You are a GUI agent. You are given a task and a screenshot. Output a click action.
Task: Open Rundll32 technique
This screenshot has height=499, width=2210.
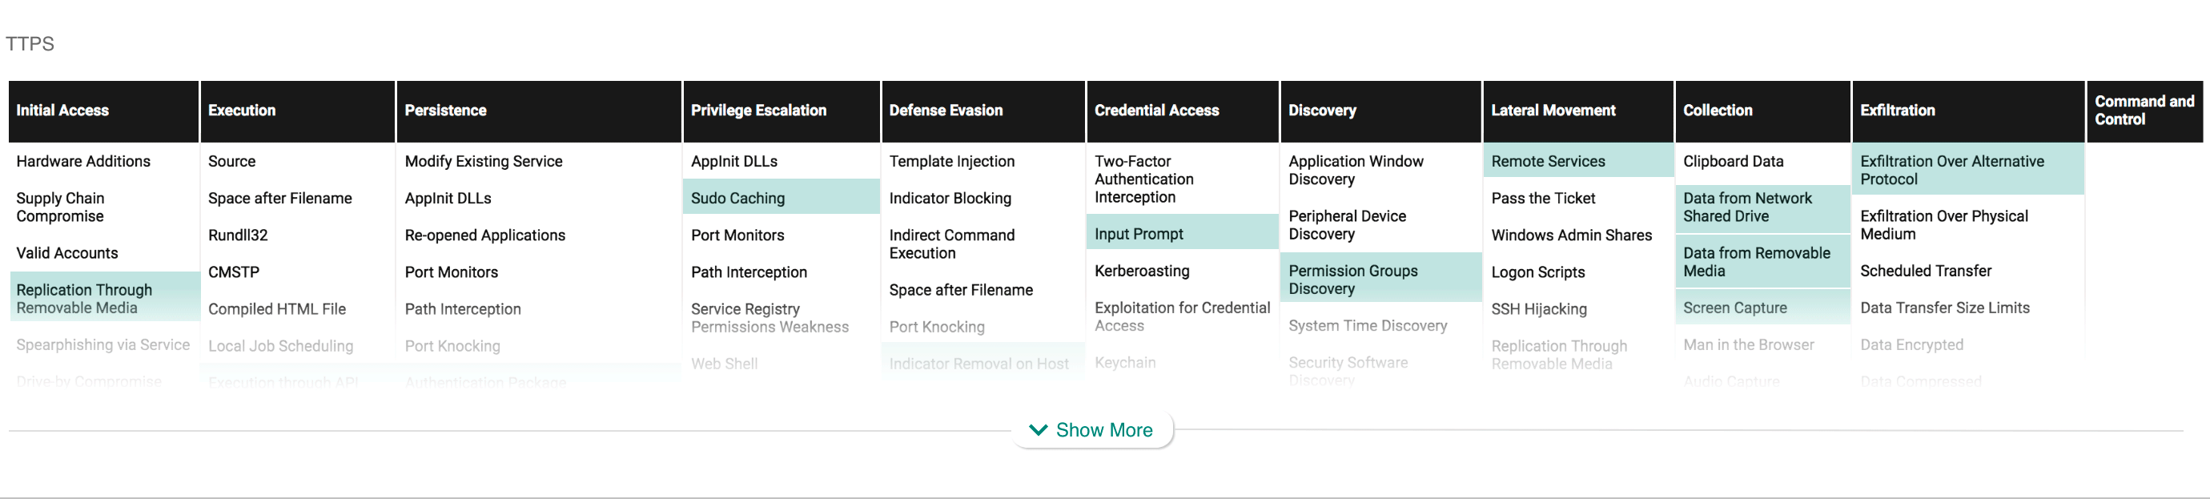238,235
